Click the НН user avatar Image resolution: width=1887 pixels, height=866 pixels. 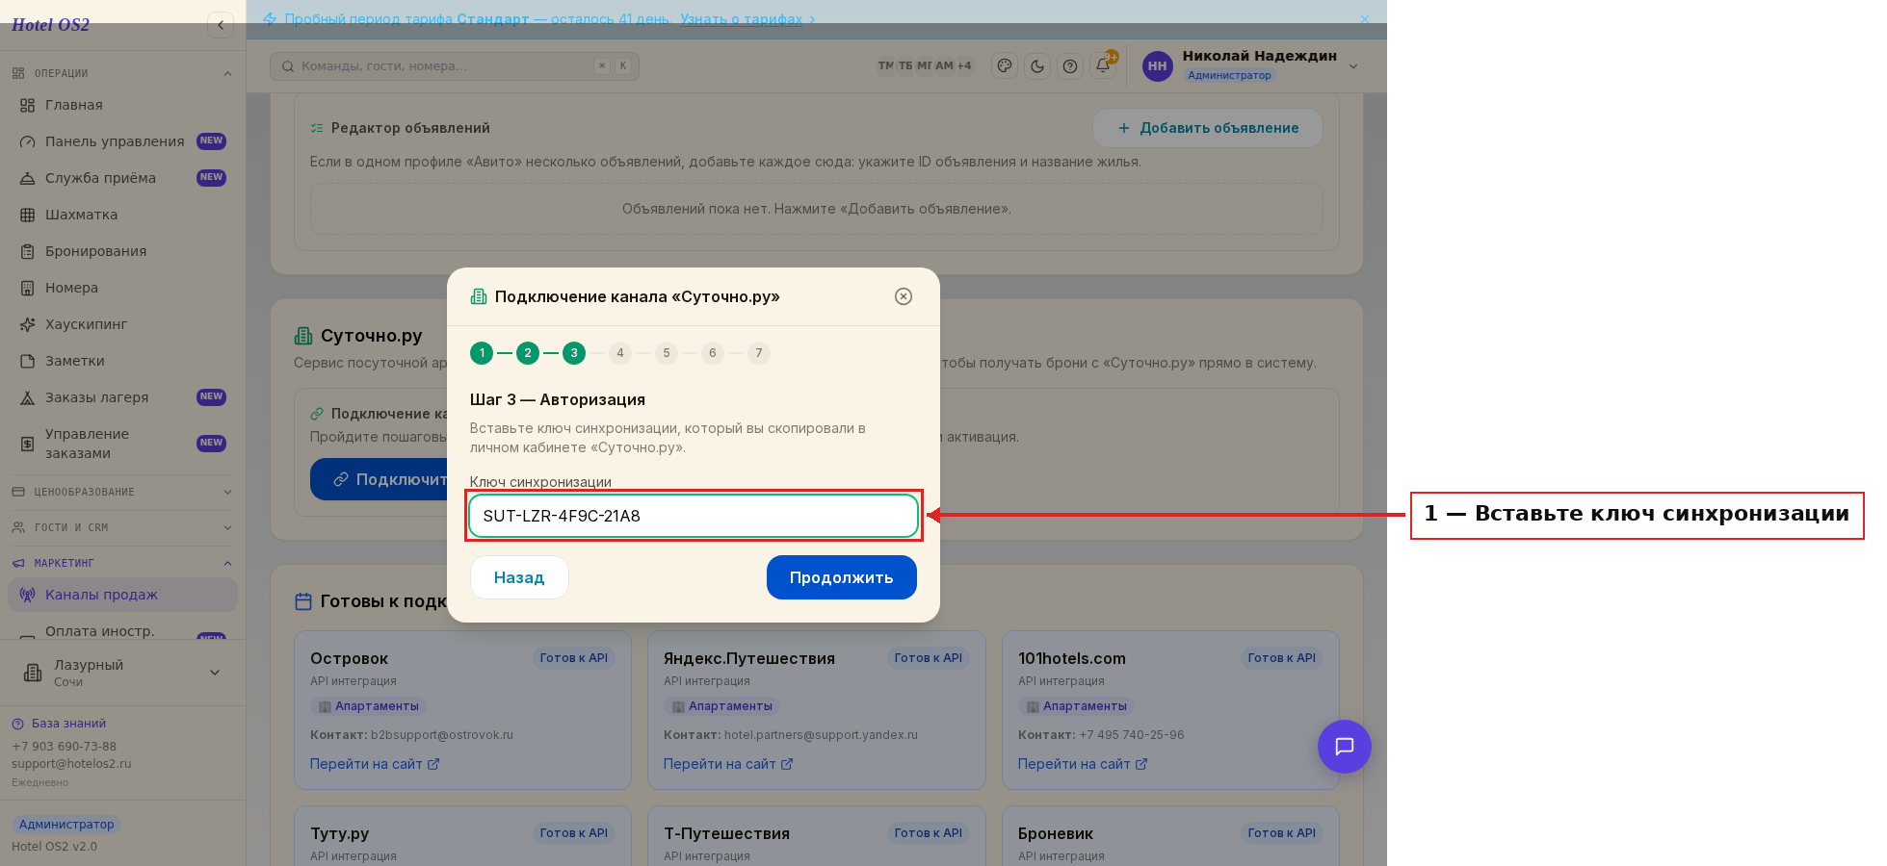click(x=1157, y=66)
